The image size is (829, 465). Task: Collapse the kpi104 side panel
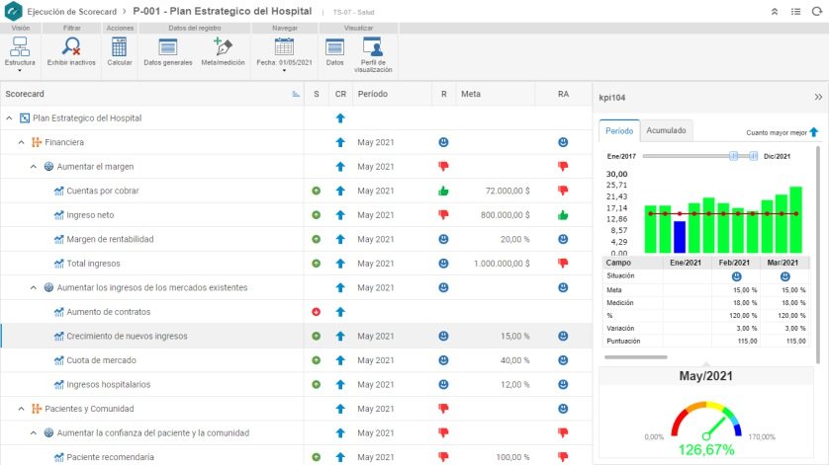818,97
